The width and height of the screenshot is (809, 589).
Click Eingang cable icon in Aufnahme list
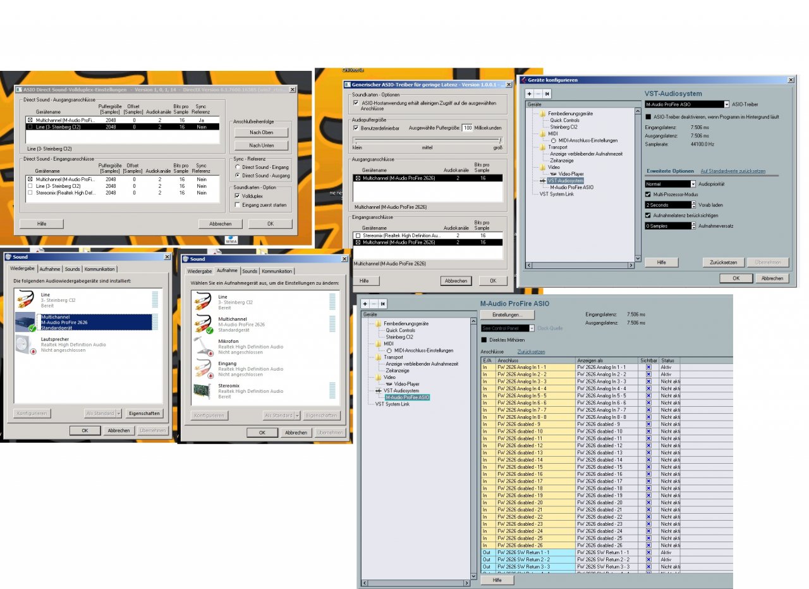(x=204, y=368)
